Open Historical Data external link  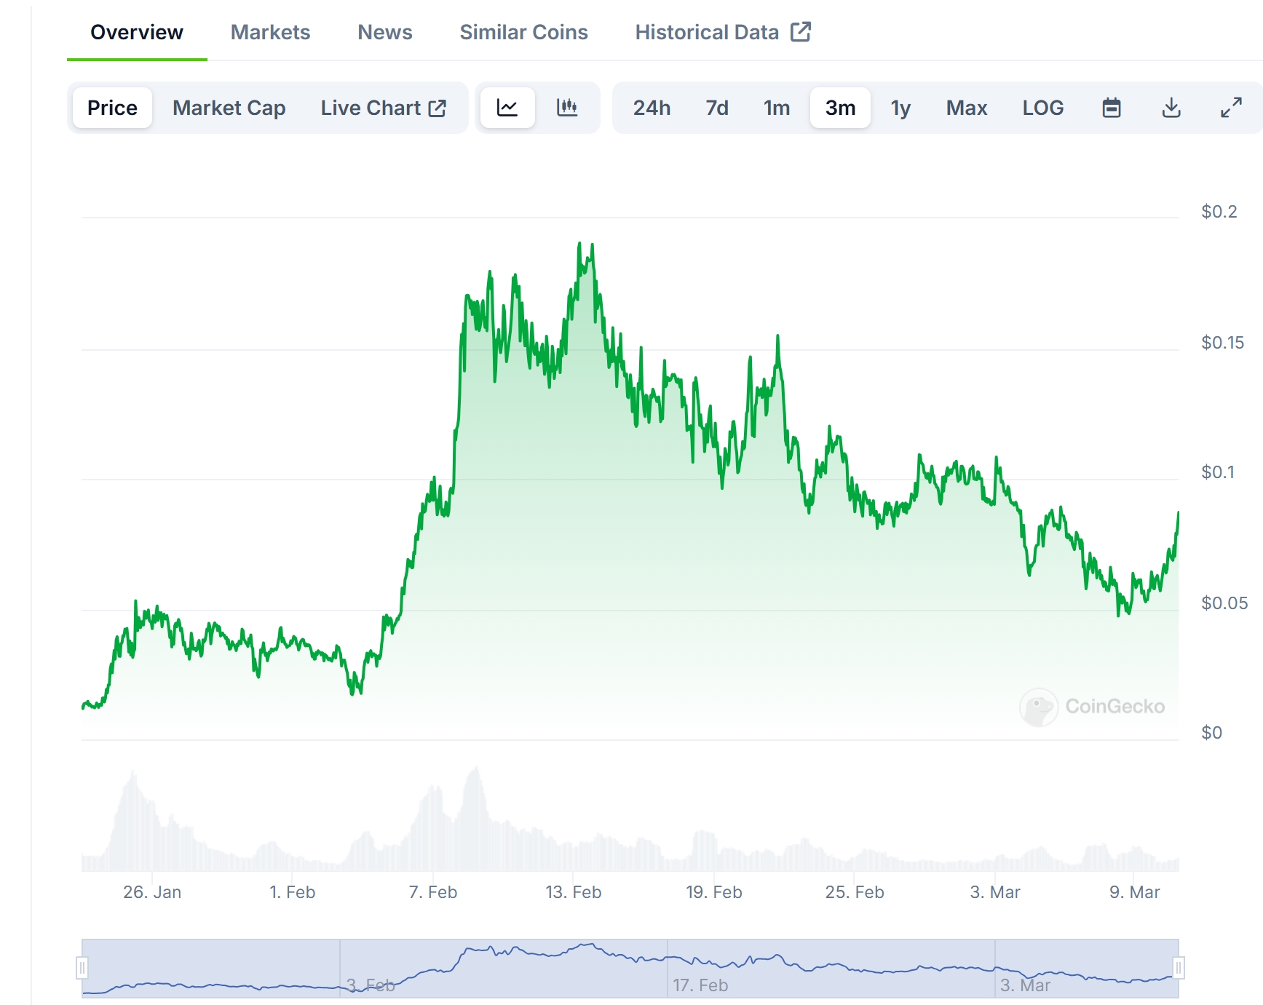(723, 32)
